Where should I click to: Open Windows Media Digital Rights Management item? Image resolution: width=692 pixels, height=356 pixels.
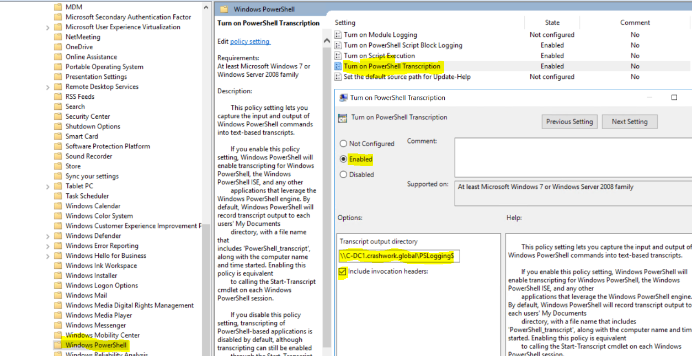[130, 305]
